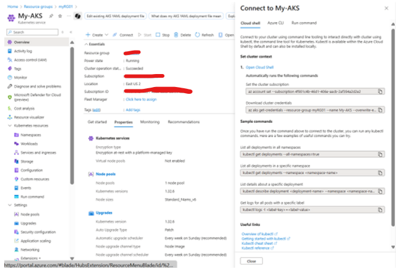This screenshot has width=396, height=274.
Task: Collapse the sidebar menu
Action: 71,32
